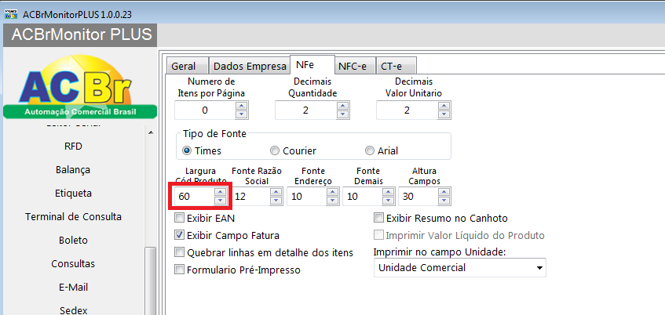Increase Largura Cód Produto value
Screen dimensions: 665x315
[220, 192]
